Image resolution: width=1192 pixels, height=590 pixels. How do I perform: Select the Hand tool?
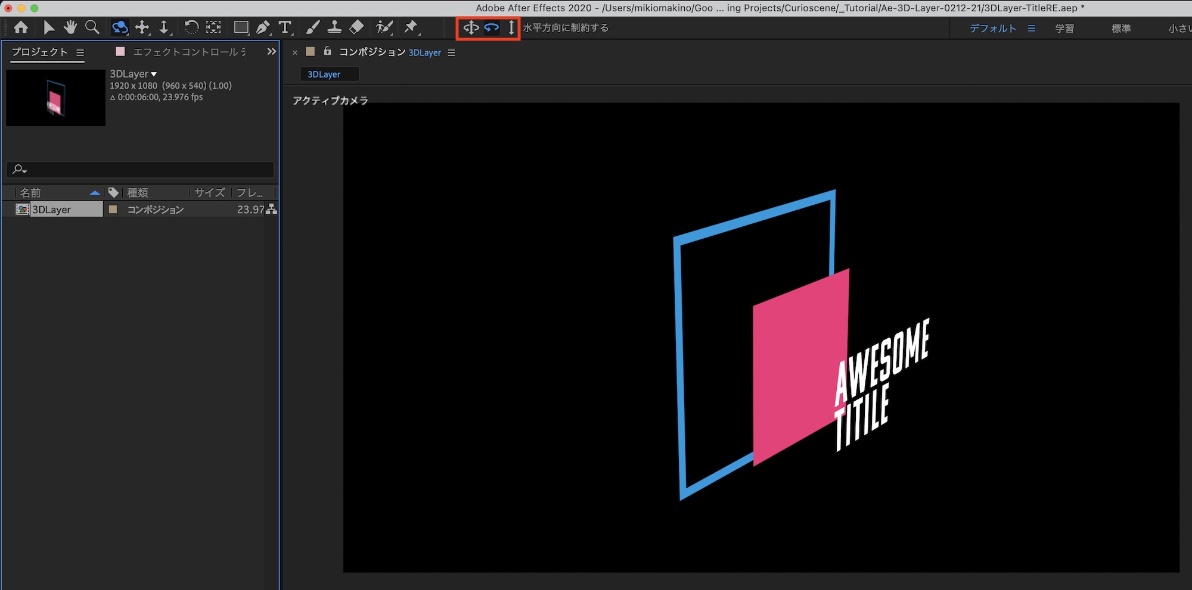coord(70,27)
